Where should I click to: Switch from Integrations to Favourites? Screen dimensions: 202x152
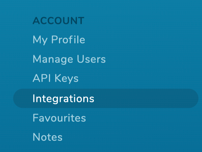pyautogui.click(x=59, y=118)
